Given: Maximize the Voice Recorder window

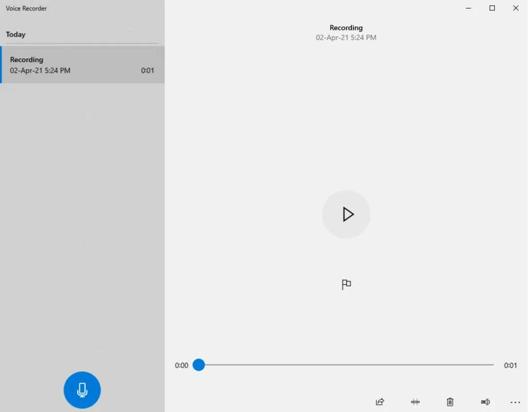Looking at the screenshot, I should click(492, 8).
